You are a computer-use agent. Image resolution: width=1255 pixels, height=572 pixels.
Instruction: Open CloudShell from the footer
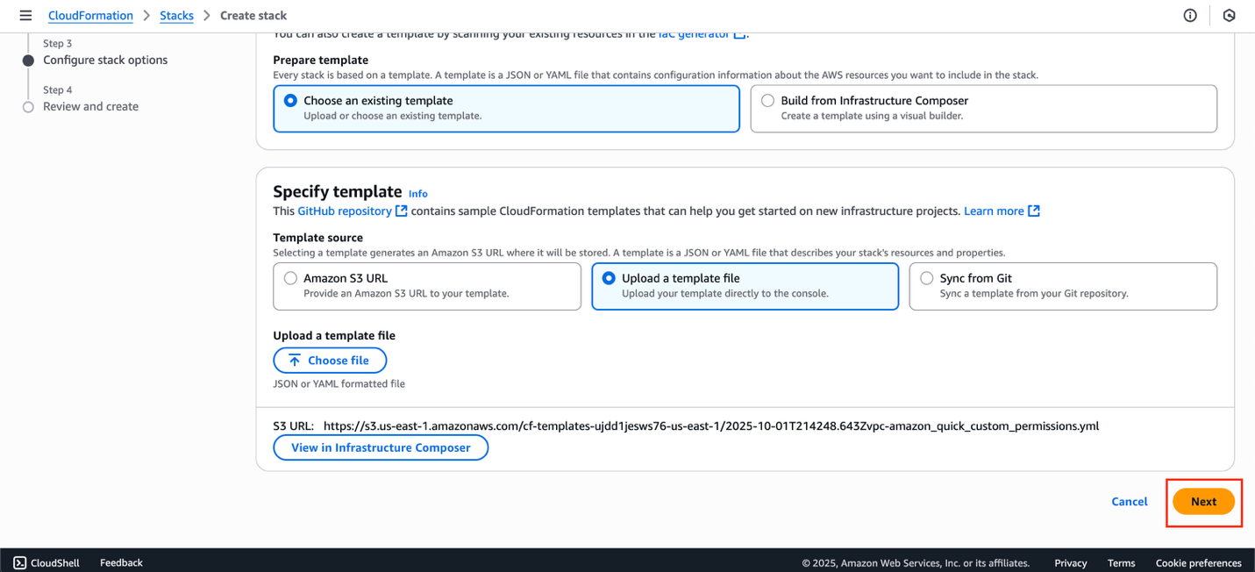[x=46, y=562]
